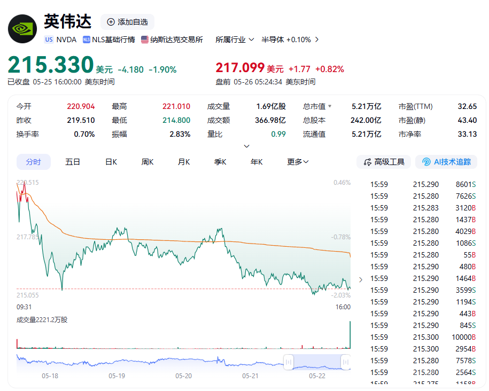Click the 纳斯达克交易所 exchange label
This screenshot has height=391, width=489.
tap(176, 40)
